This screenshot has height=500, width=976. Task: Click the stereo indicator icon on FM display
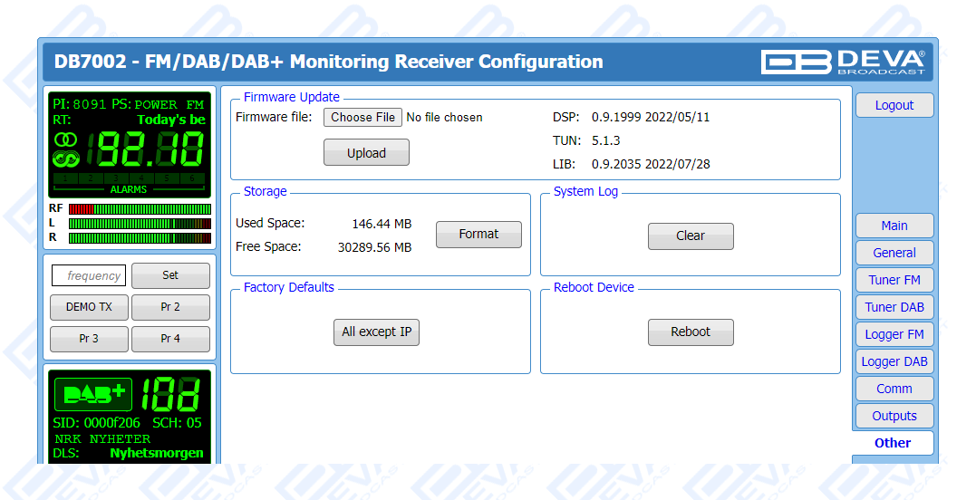66,139
